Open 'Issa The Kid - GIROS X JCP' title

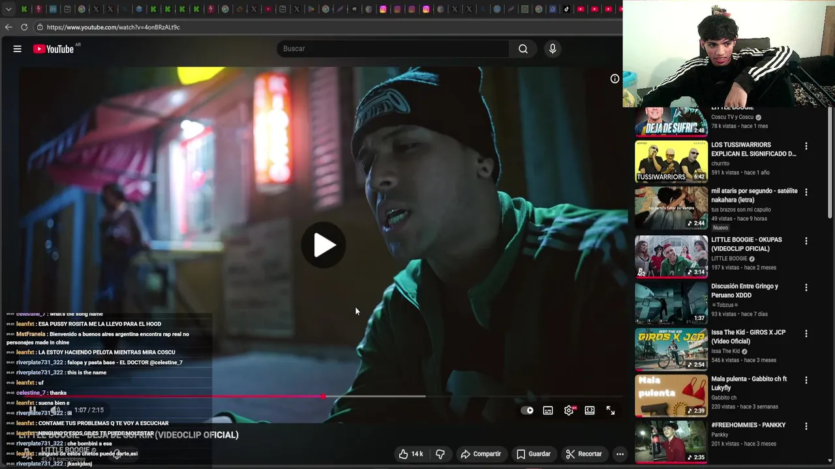pyautogui.click(x=748, y=337)
